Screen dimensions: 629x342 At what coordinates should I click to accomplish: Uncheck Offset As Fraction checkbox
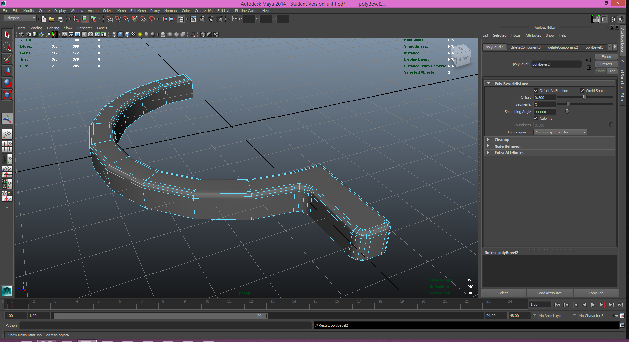(536, 91)
